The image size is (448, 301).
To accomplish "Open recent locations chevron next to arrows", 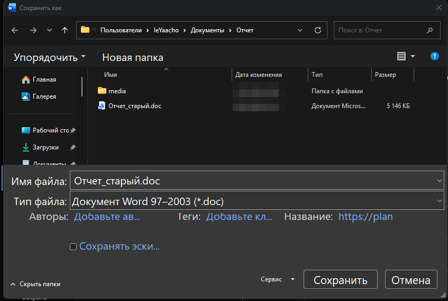I will tap(49, 30).
